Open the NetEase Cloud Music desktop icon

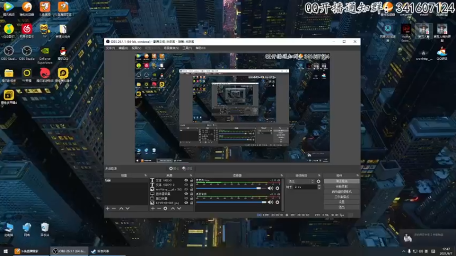26,31
